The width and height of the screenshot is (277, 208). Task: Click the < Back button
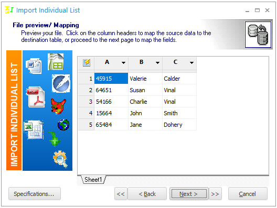147,194
